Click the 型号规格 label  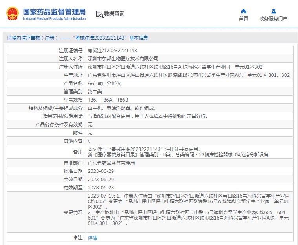[73, 100]
